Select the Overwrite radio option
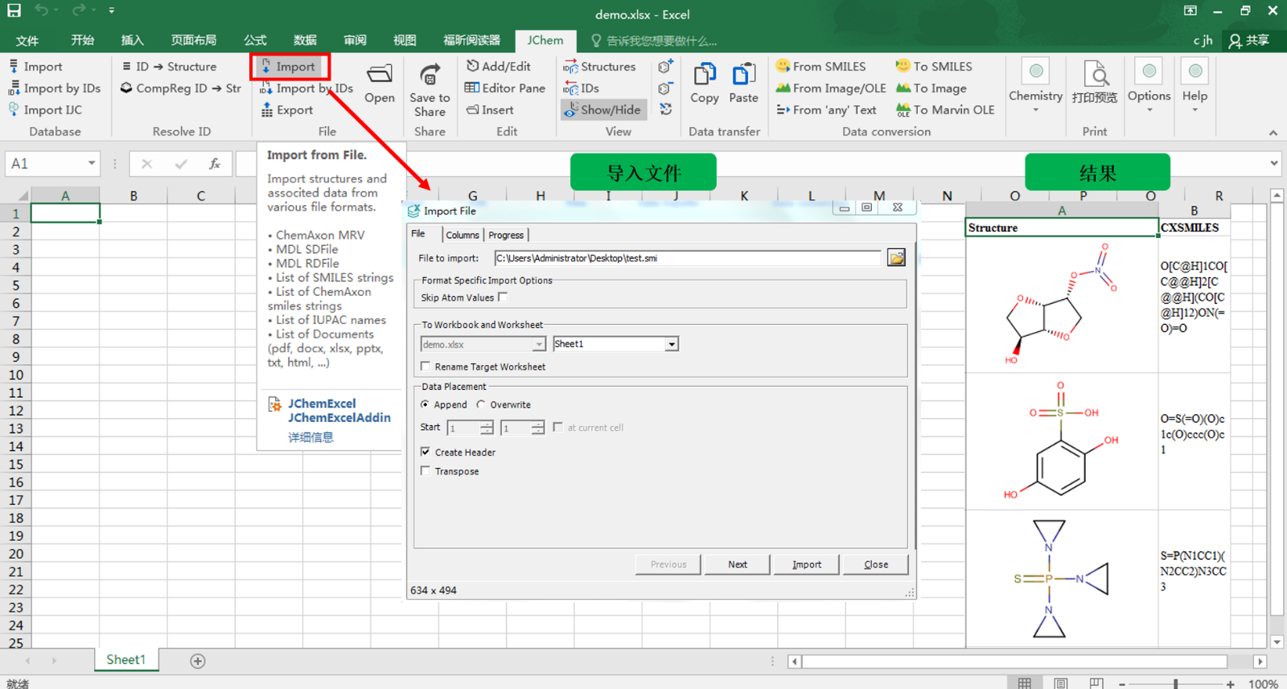The height and width of the screenshot is (689, 1287). (x=481, y=404)
